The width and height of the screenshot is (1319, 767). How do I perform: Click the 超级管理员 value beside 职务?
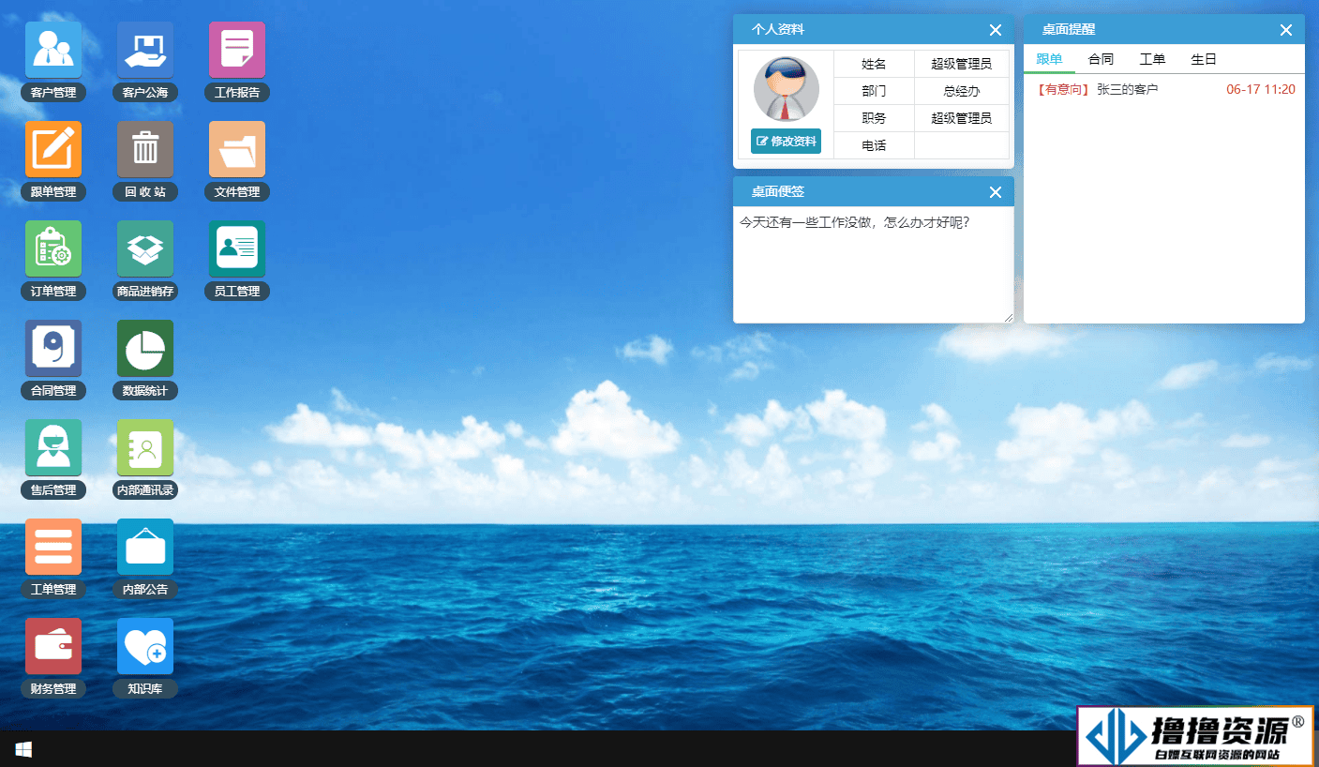pos(962,118)
